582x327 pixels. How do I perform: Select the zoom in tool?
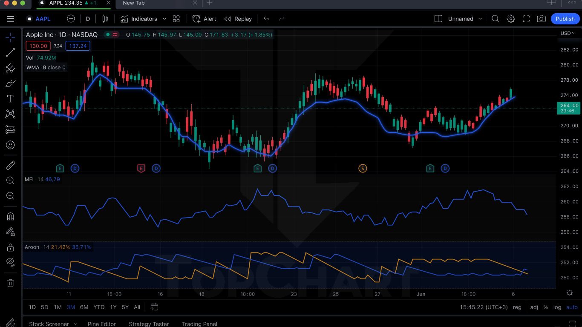point(10,181)
